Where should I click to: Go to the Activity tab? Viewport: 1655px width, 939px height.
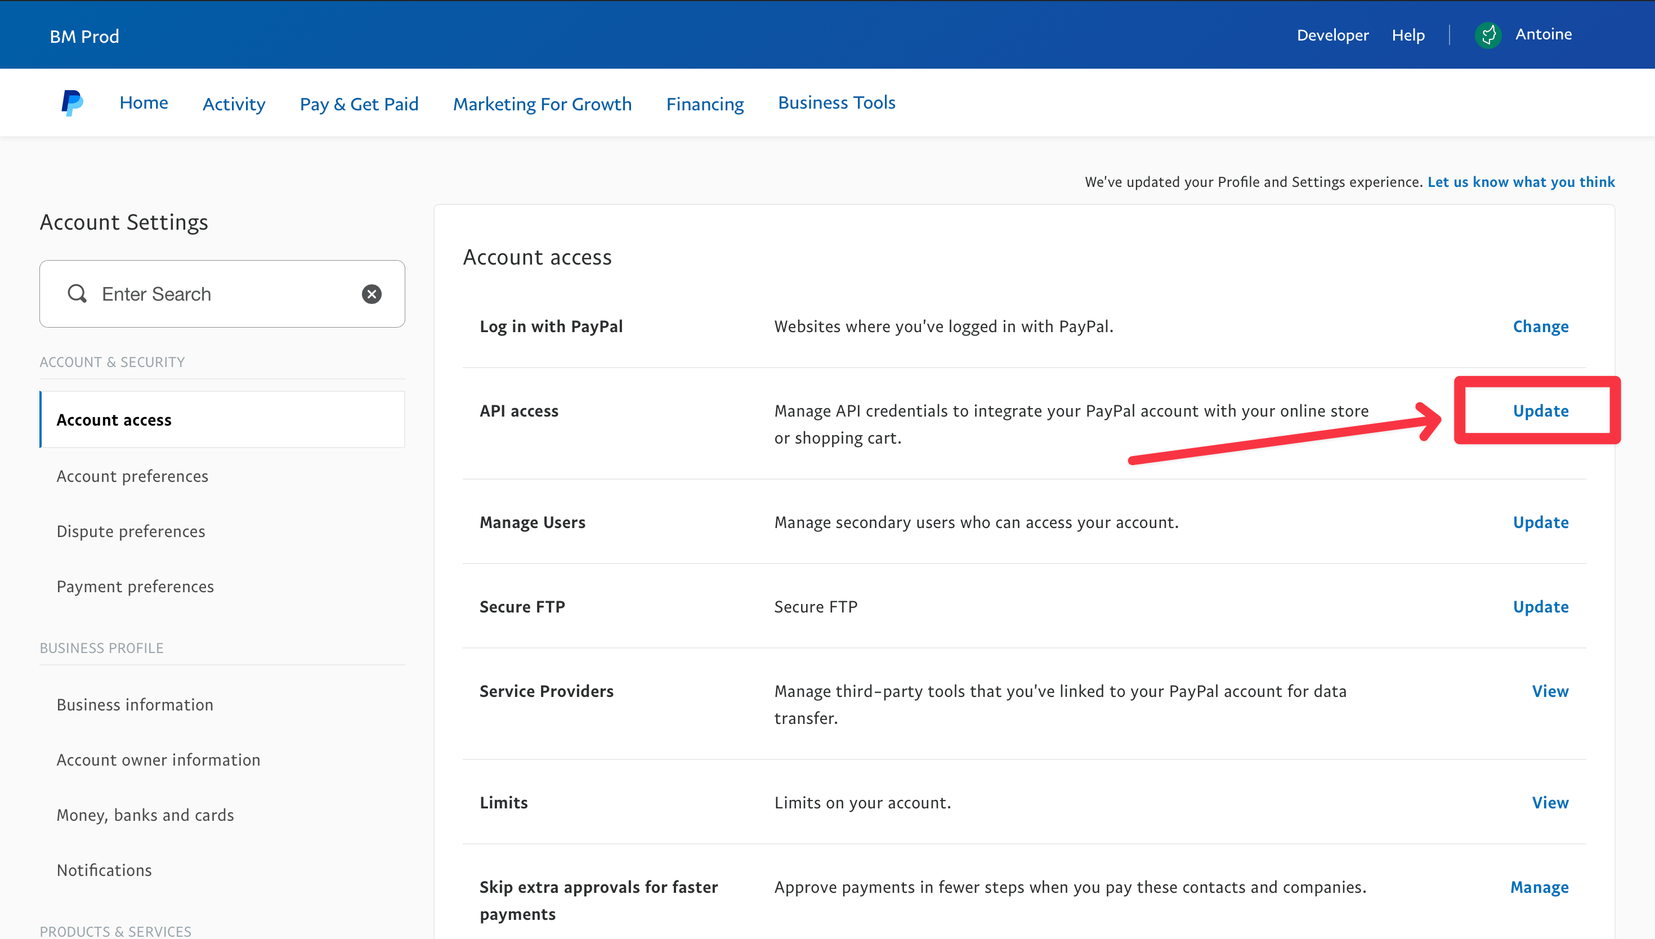click(234, 104)
